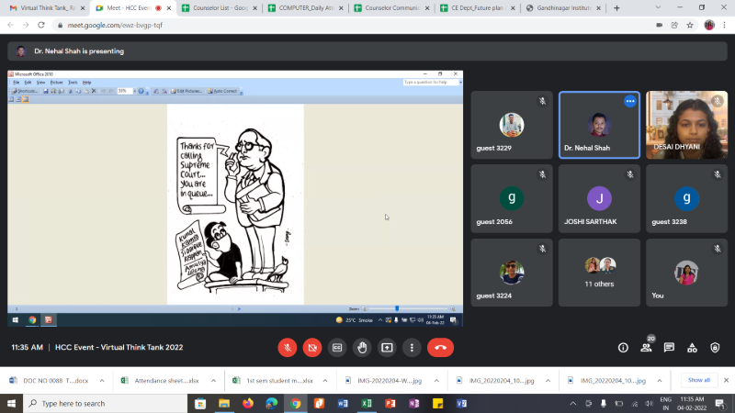This screenshot has height=413, width=735.
Task: Open Excel from taskbar
Action: click(x=367, y=403)
